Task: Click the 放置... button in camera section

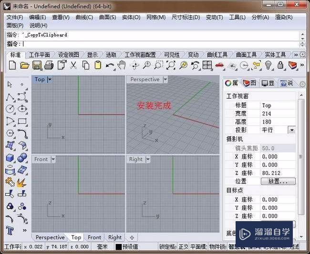Action: tap(278, 181)
